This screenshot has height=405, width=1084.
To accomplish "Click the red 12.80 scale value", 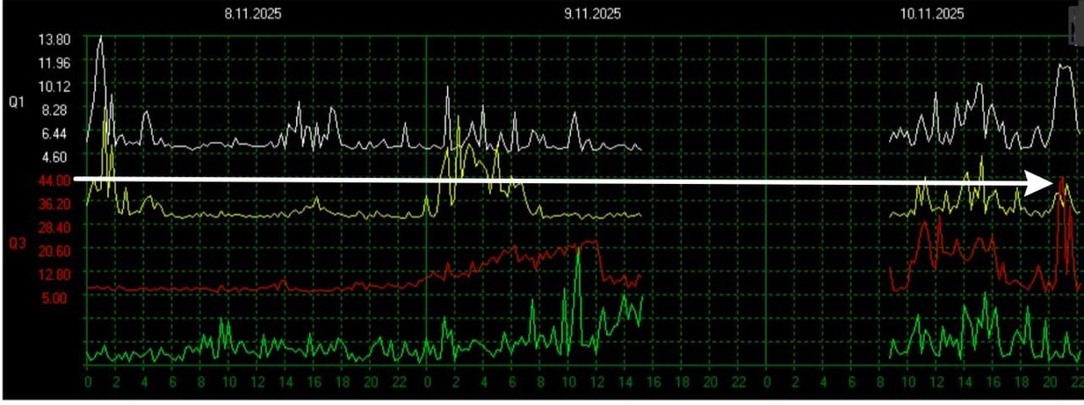I will click(x=56, y=273).
